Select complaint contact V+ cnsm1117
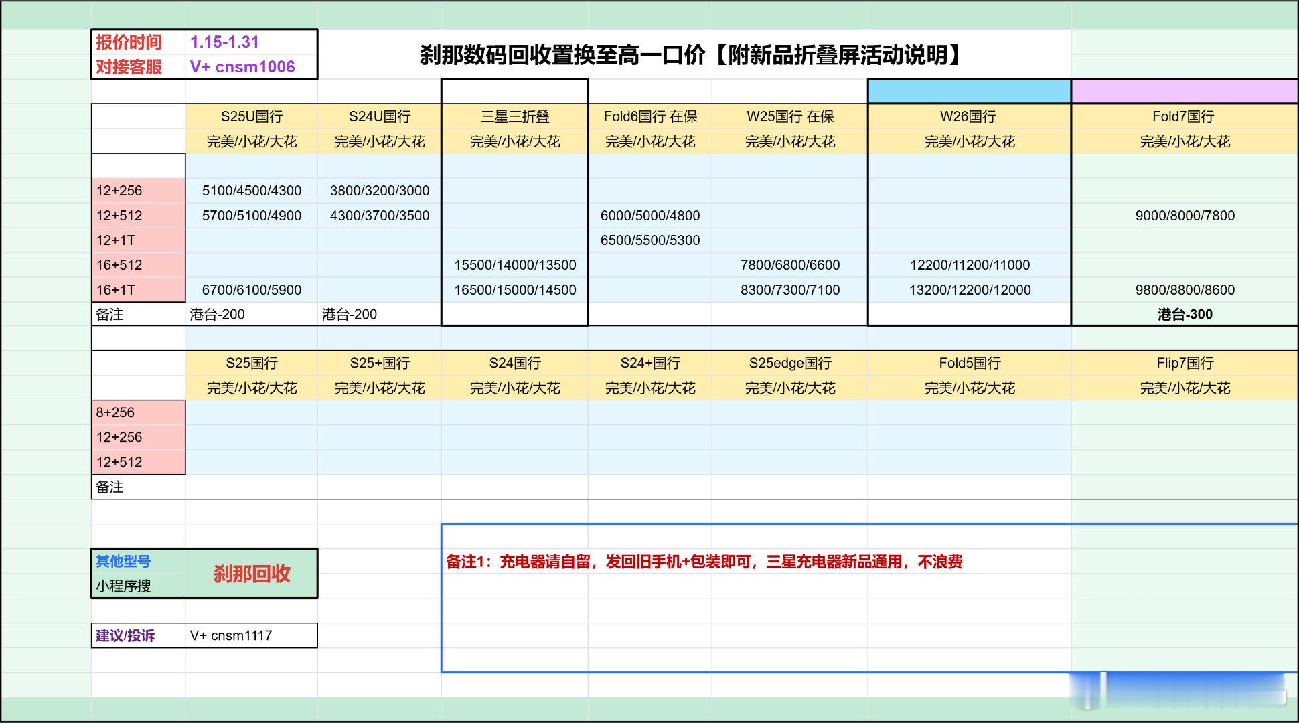The height and width of the screenshot is (723, 1299). 230,636
